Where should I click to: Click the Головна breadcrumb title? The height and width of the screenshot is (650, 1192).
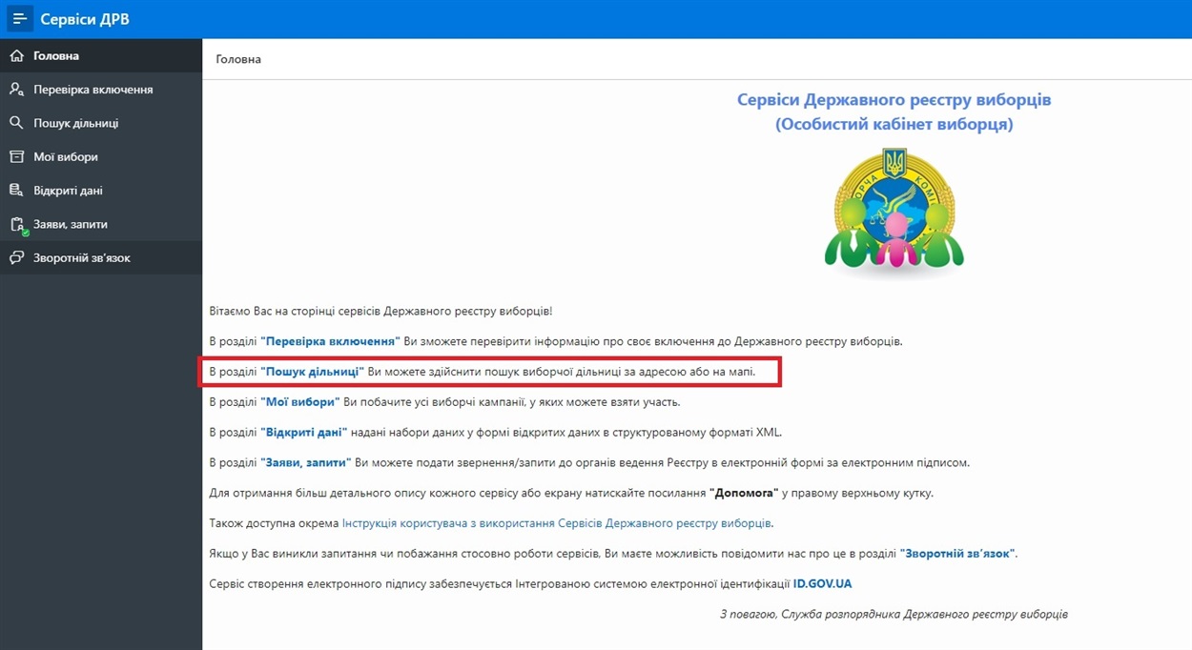[238, 59]
